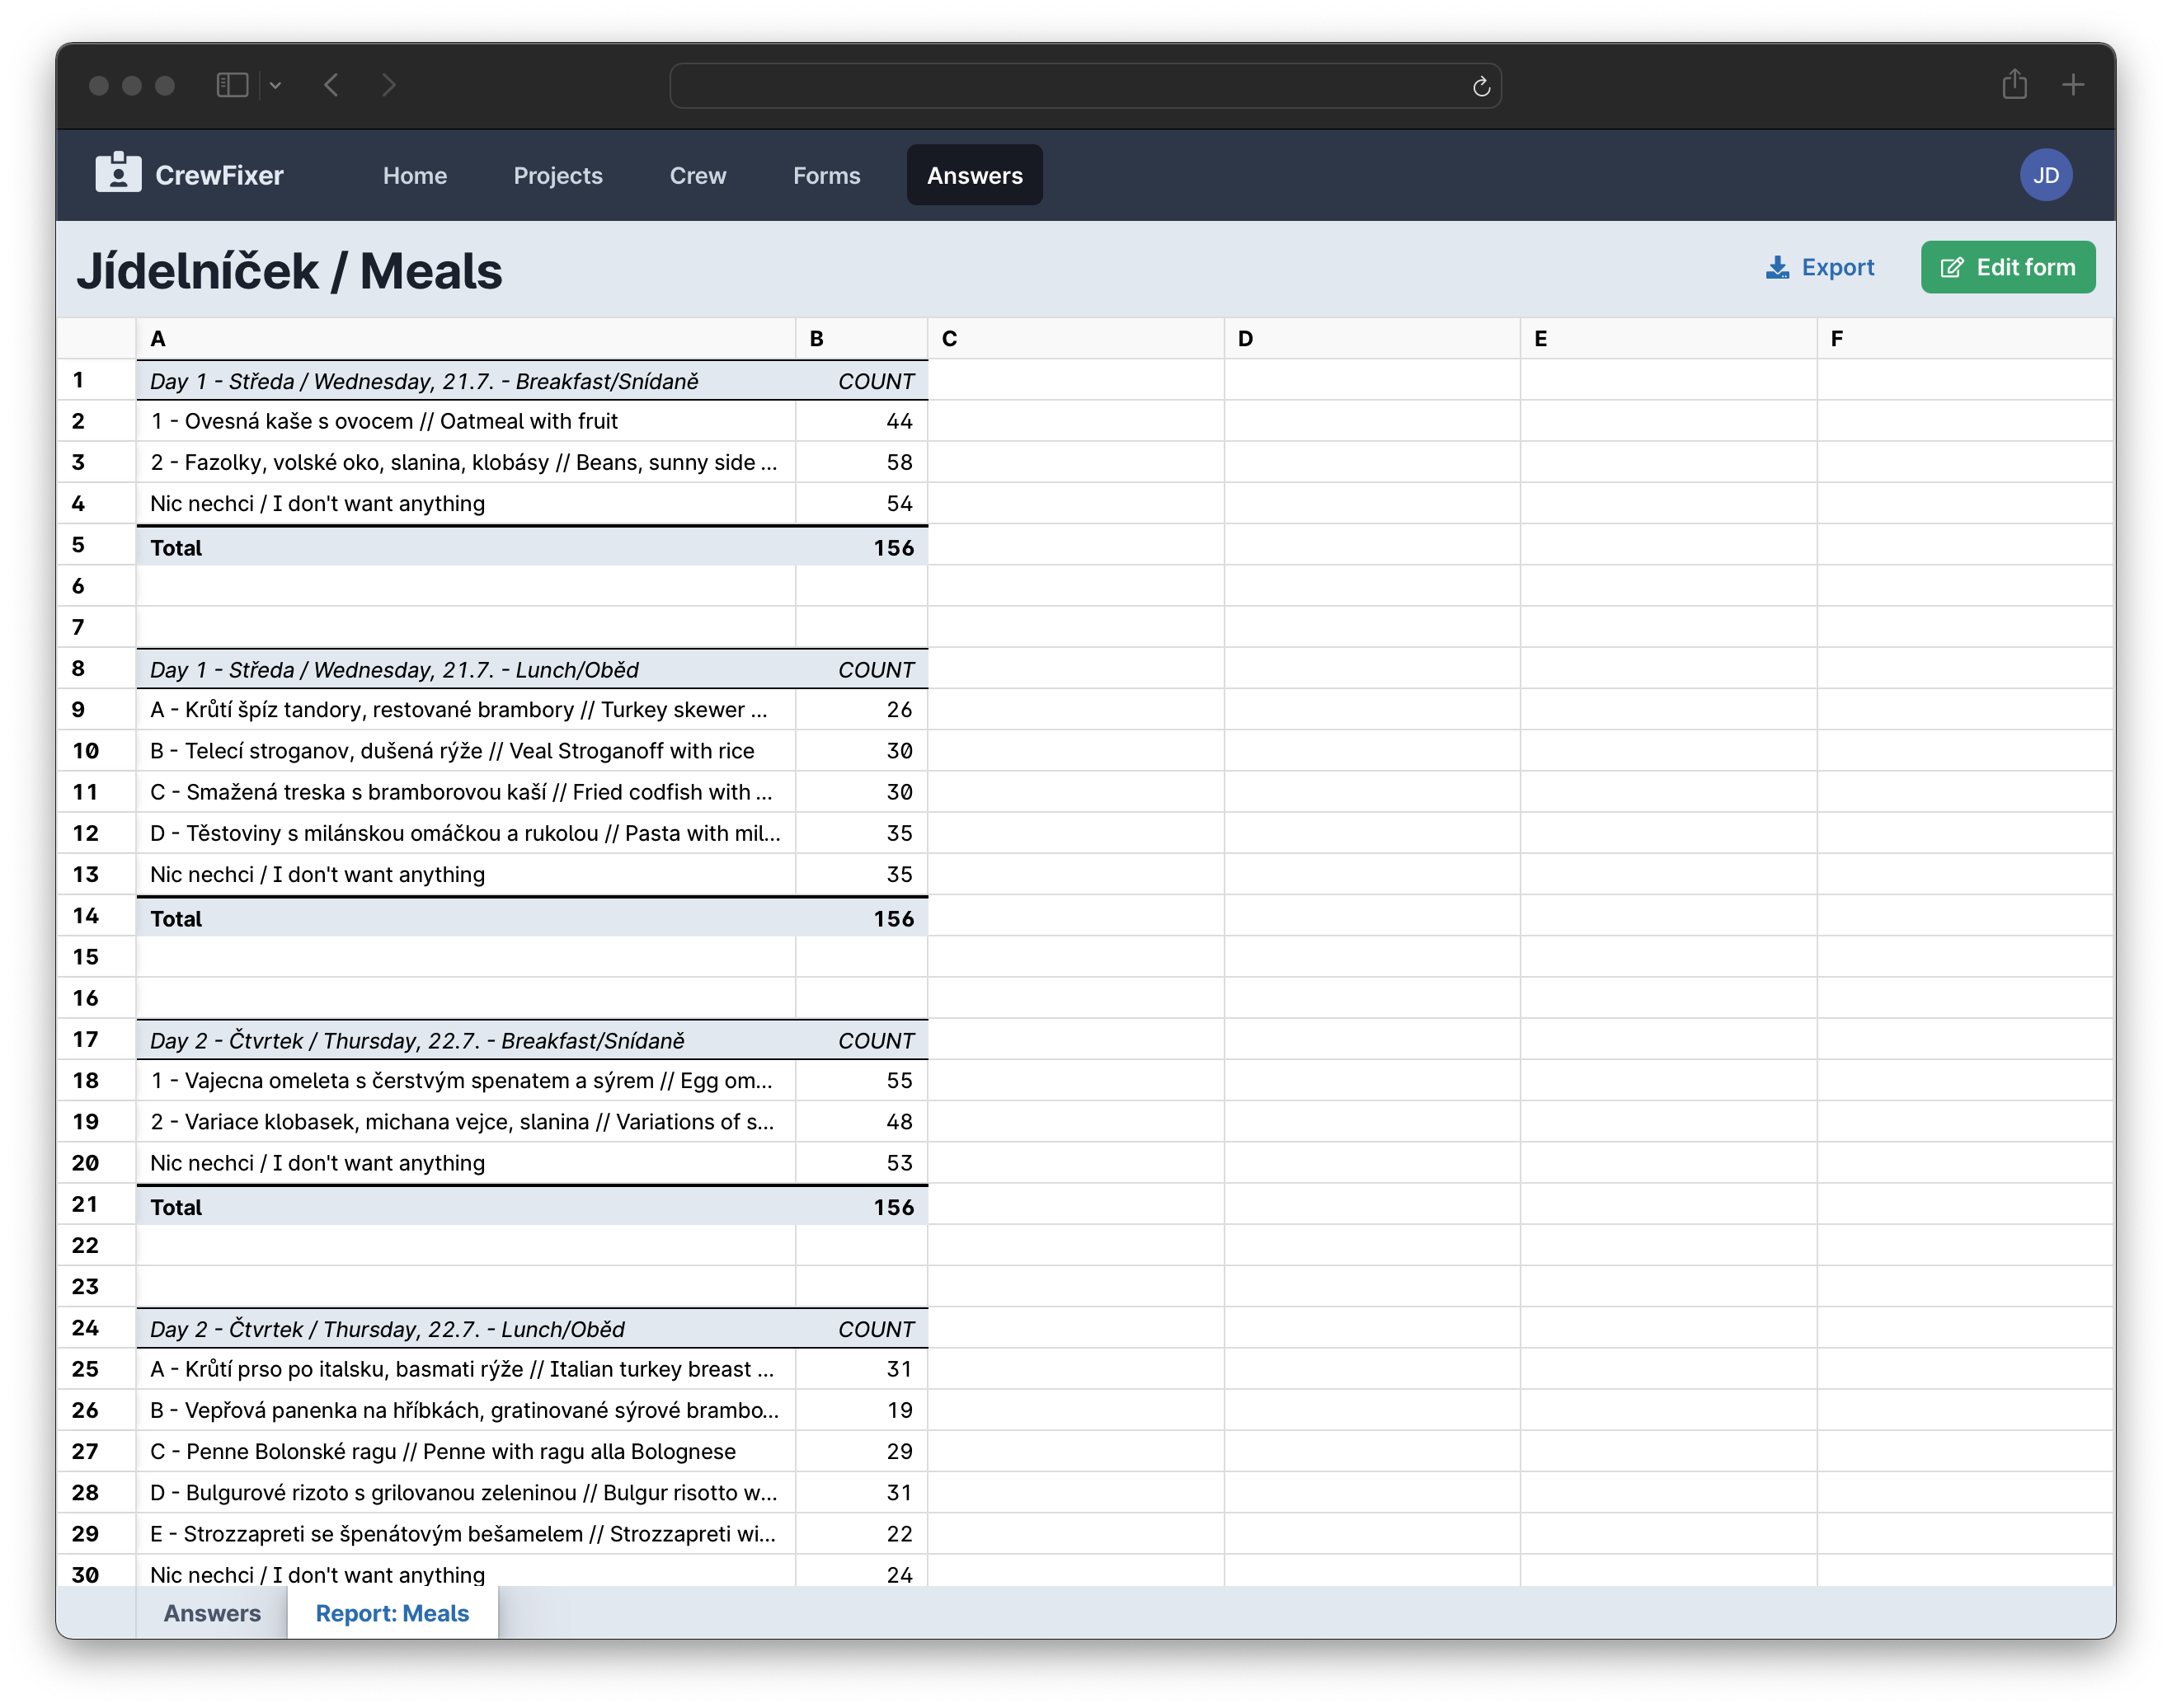Open the JD user avatar menu

coord(2045,175)
